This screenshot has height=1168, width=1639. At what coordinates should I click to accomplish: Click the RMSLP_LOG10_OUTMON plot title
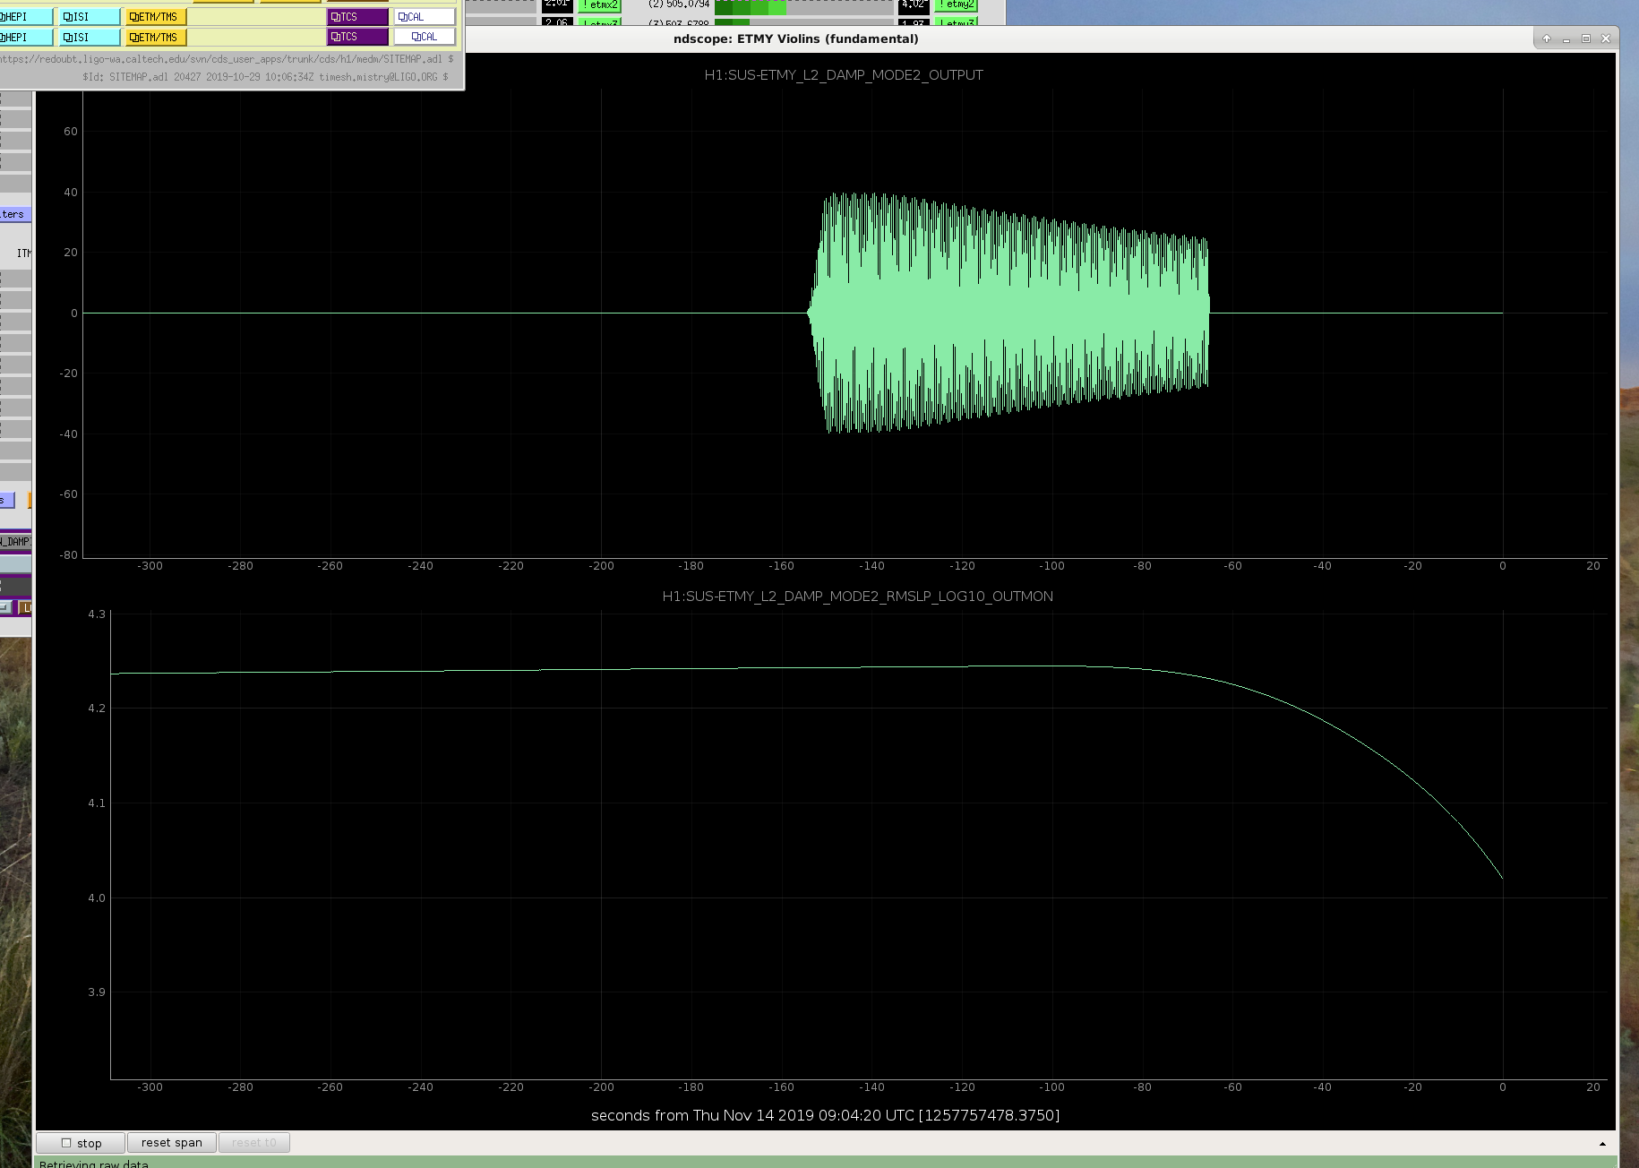click(857, 597)
